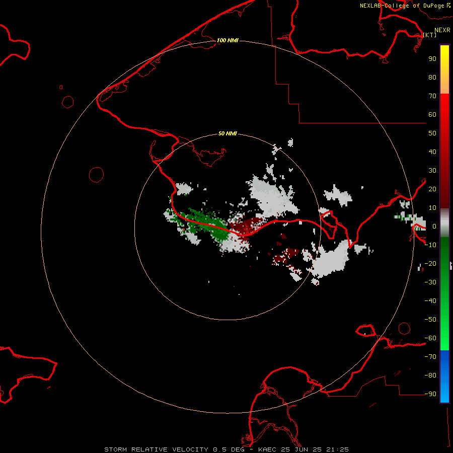Click the 60 value on the velocity scale
453x453 pixels.
432,115
